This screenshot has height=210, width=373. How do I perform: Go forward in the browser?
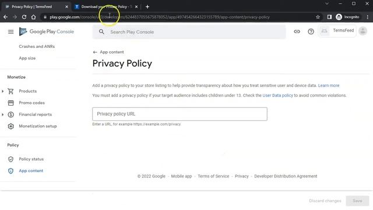15,17
